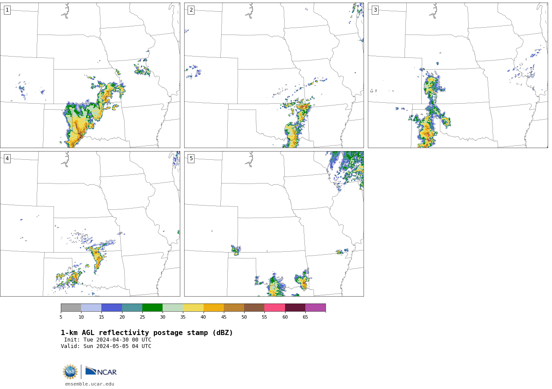Viewport: 552px width, 389px height.
Task: Click the panel number label 2
Action: [191, 10]
